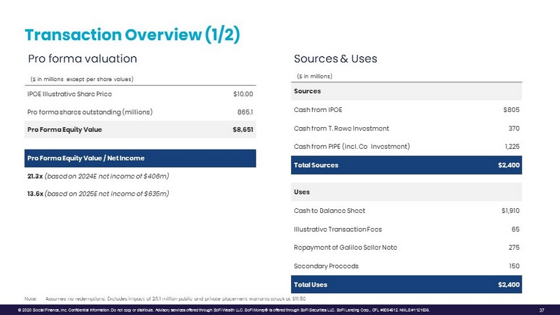Select the 21.3x 2024E net income line
560x315 pixels.
pyautogui.click(x=98, y=176)
